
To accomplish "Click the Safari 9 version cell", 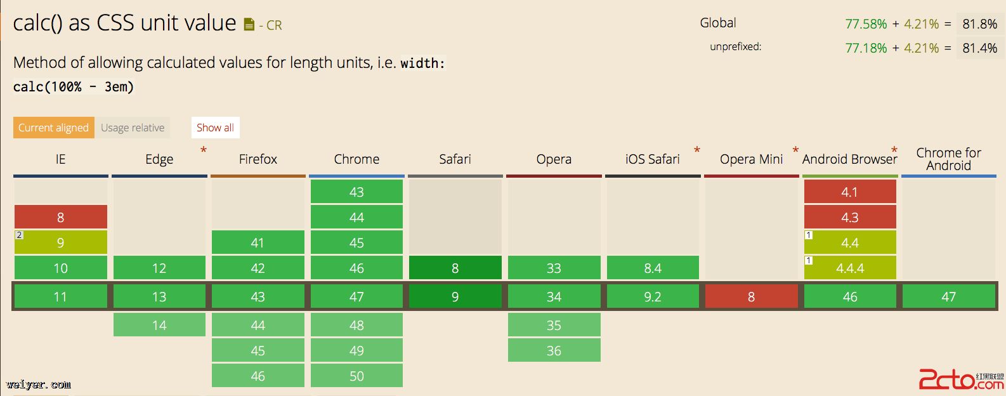I will (455, 296).
